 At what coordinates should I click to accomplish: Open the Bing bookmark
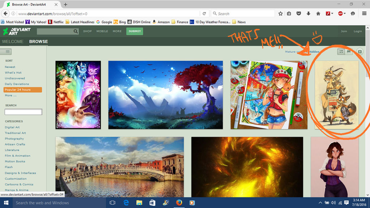coord(120,22)
